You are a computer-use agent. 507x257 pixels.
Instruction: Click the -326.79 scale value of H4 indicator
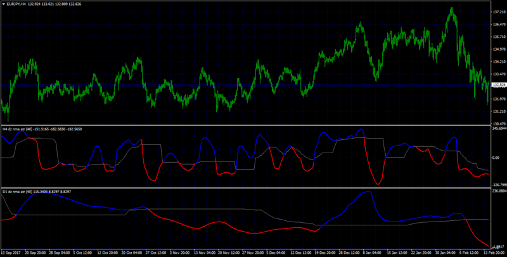point(499,185)
